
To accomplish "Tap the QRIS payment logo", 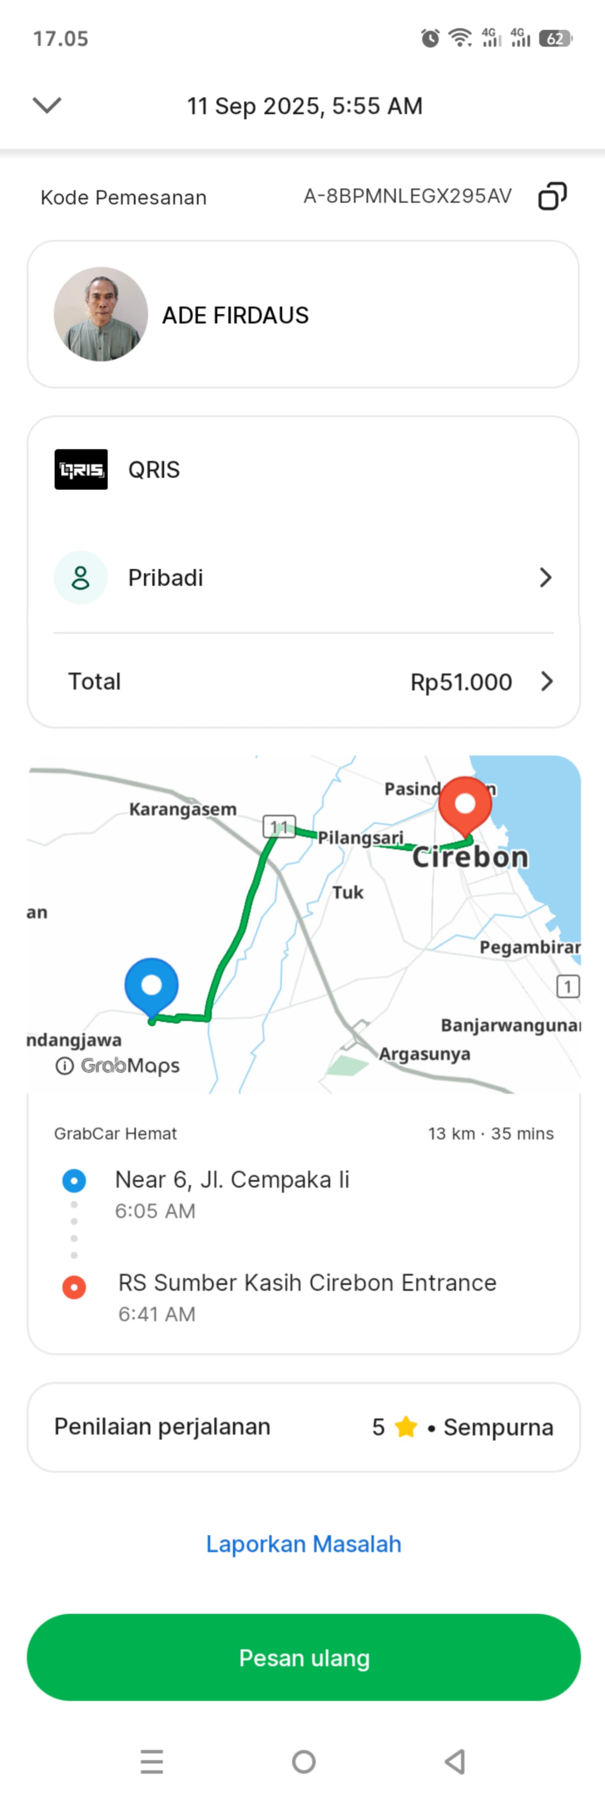I will tap(81, 469).
